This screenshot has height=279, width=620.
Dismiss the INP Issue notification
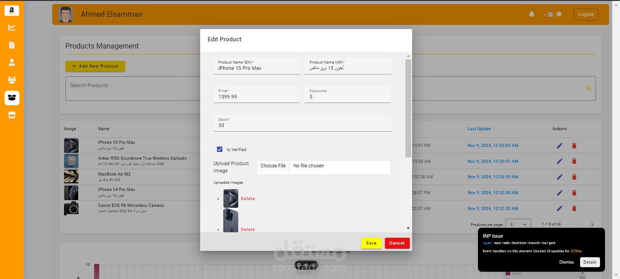pyautogui.click(x=566, y=262)
